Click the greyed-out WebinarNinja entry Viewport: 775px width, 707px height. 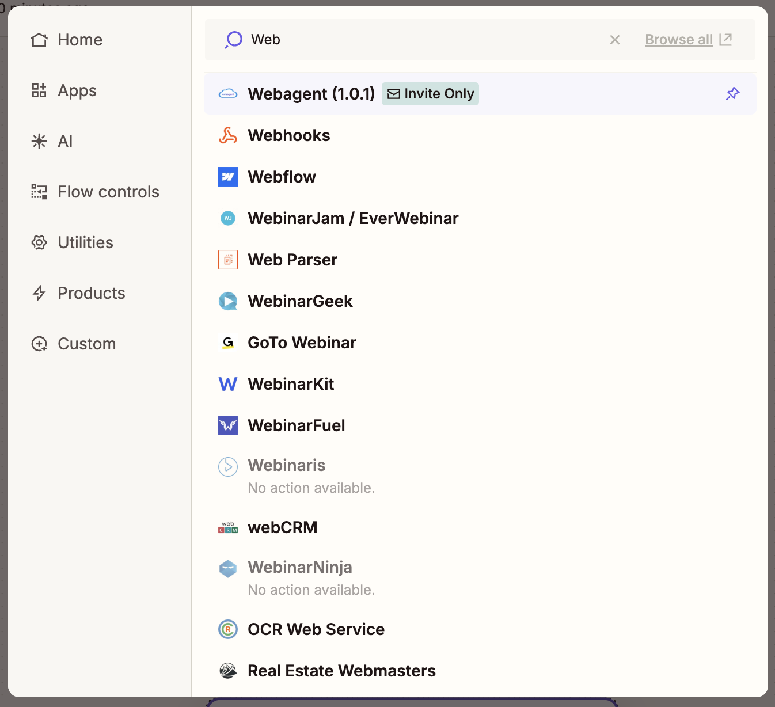(x=480, y=578)
